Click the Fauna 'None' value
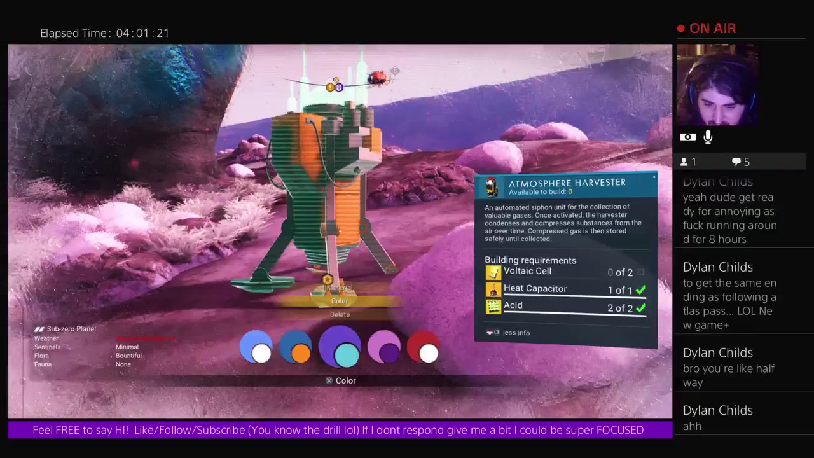This screenshot has width=814, height=458. 123,364
